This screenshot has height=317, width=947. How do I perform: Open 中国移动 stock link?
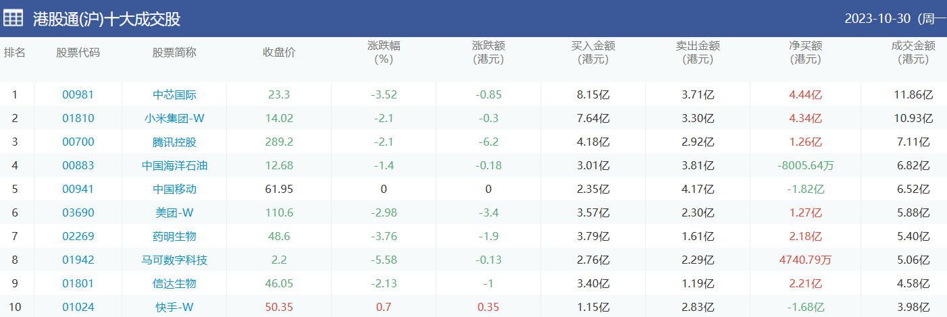(174, 190)
